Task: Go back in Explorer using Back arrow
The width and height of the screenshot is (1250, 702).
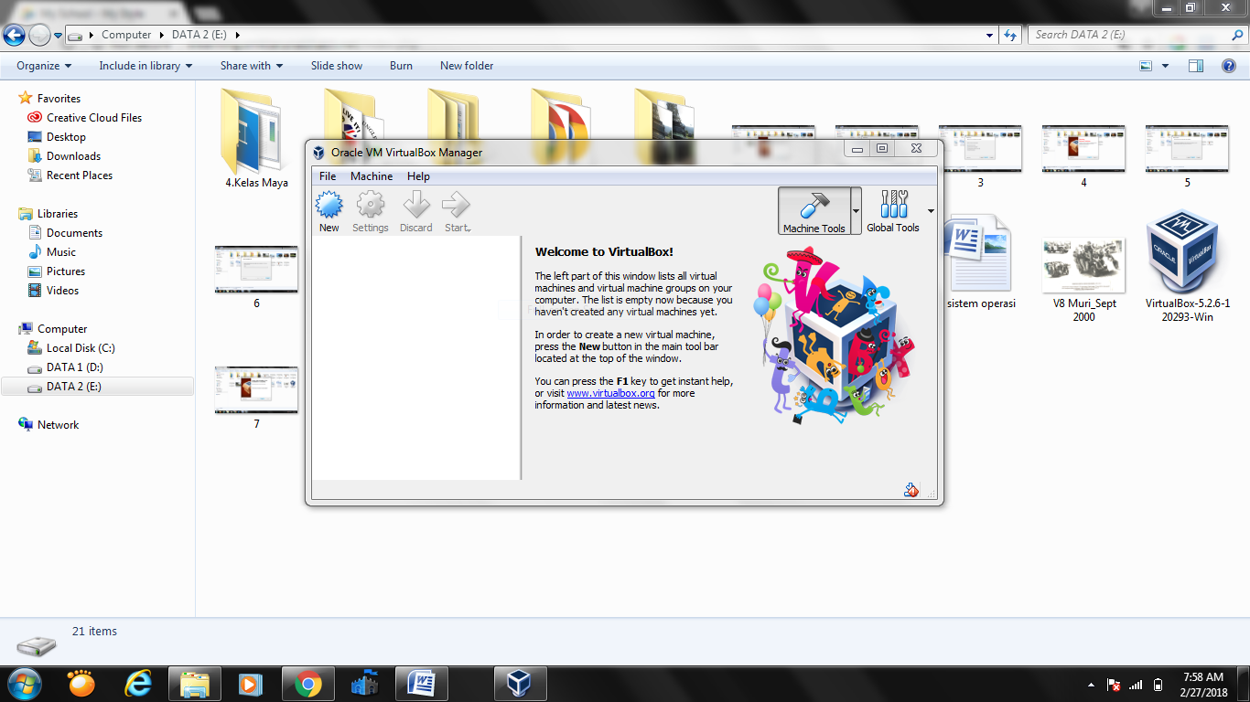Action: click(x=14, y=35)
